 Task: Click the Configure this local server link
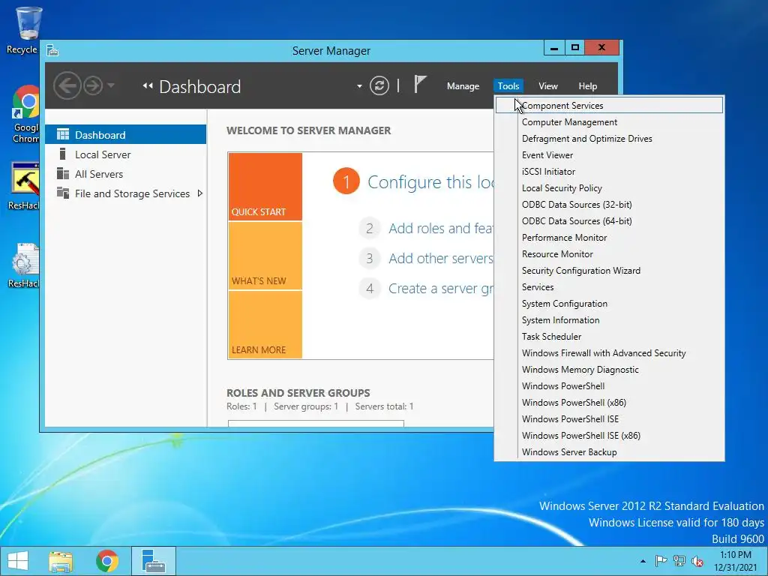click(430, 182)
